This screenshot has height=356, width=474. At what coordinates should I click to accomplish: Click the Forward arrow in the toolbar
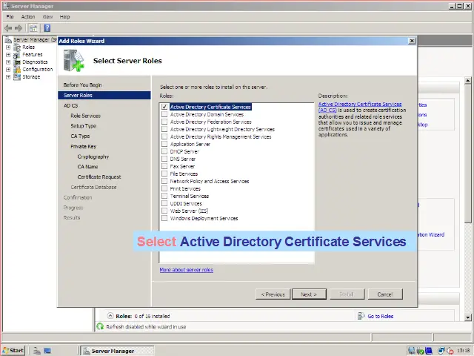point(19,28)
